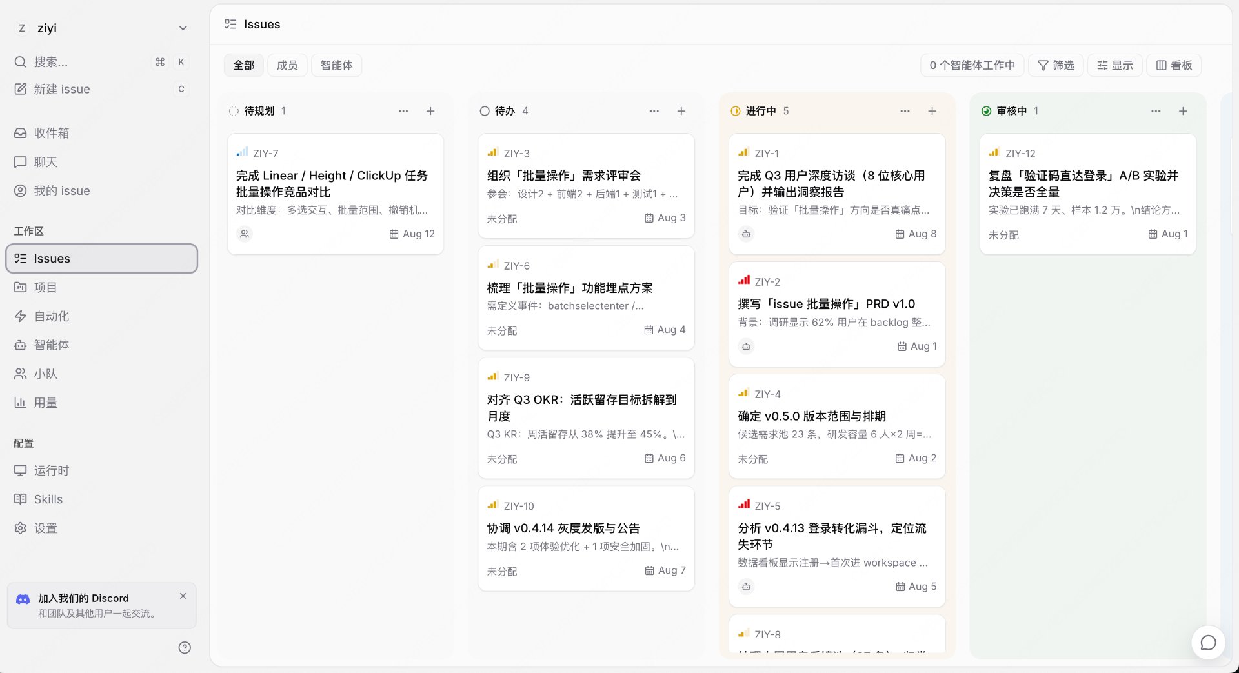Click the 筛选 filter button
This screenshot has width=1239, height=673.
(1055, 65)
